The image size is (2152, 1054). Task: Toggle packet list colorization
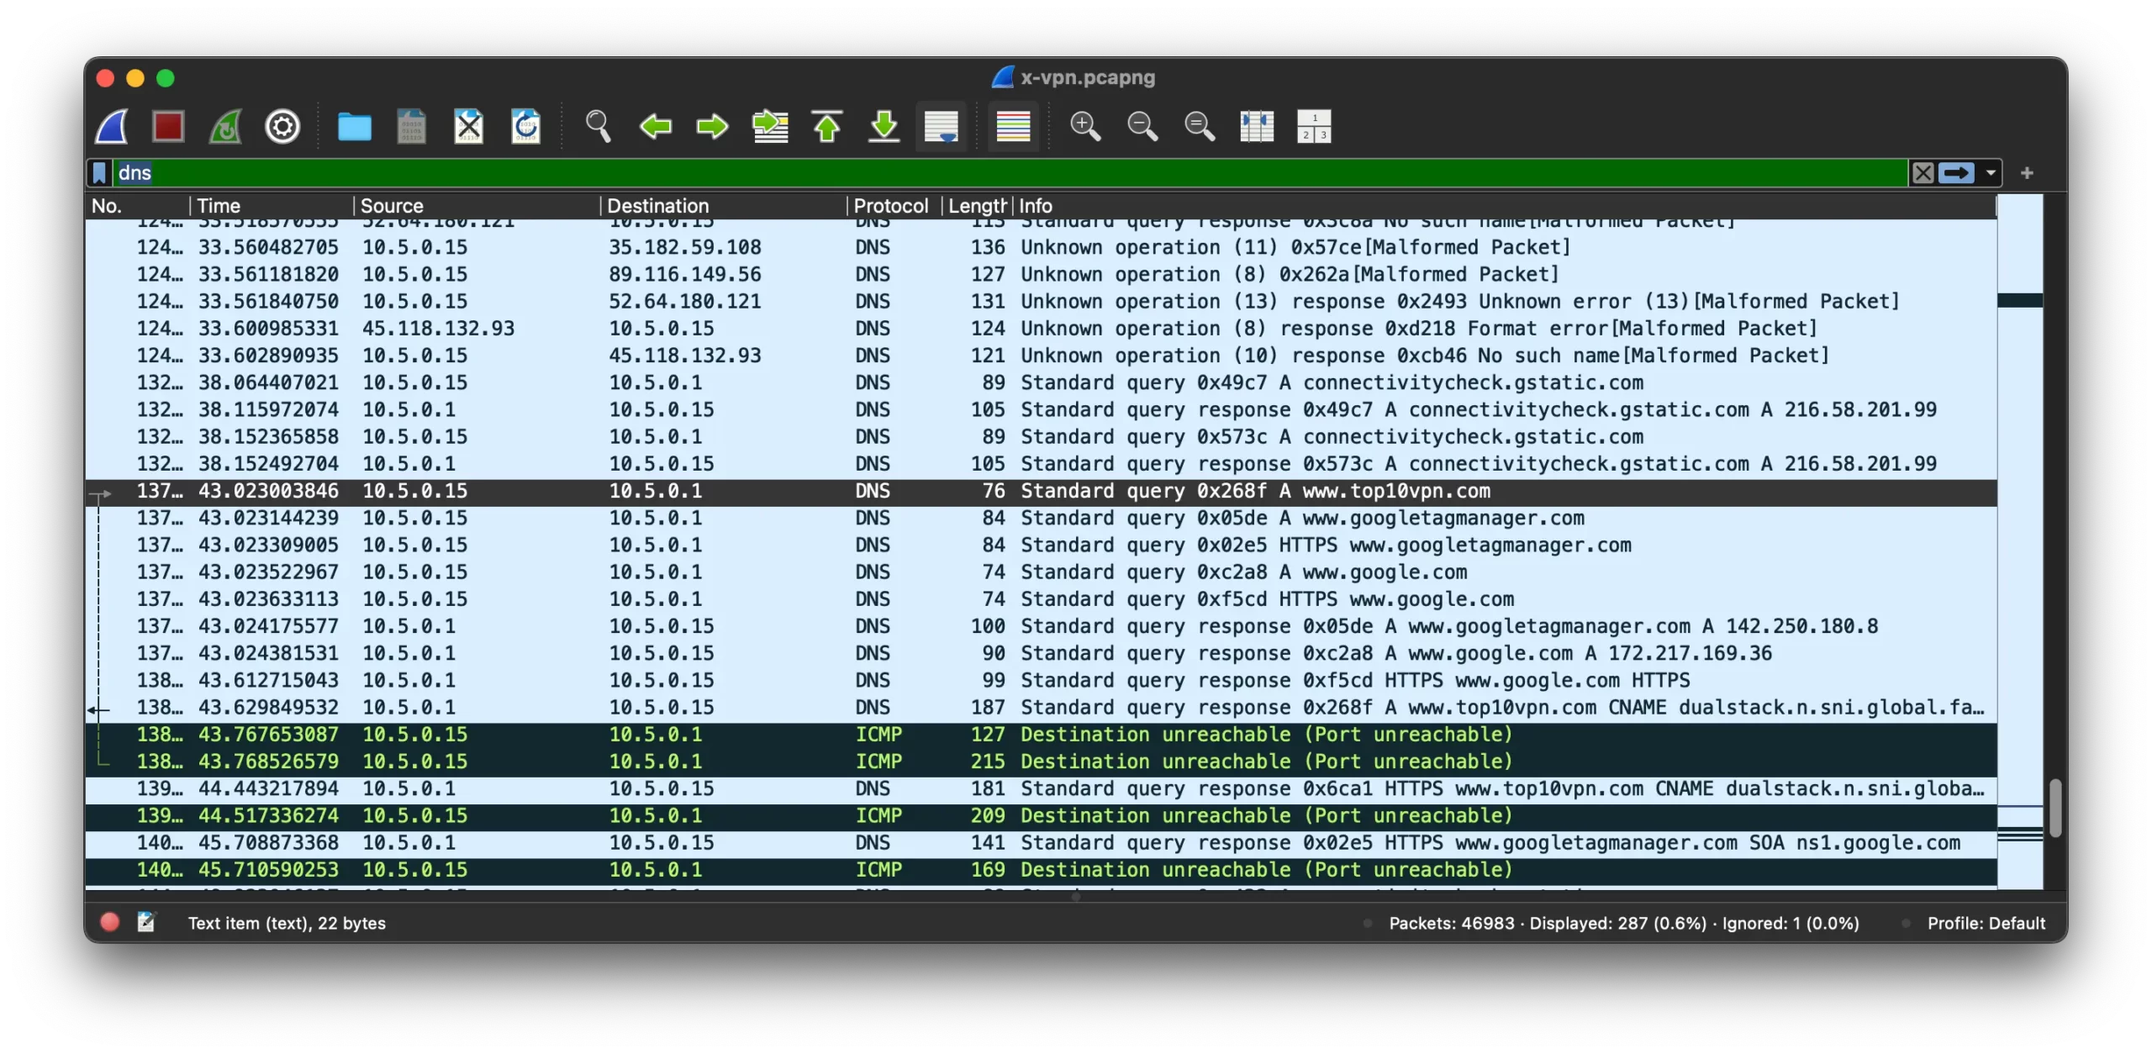1012,126
